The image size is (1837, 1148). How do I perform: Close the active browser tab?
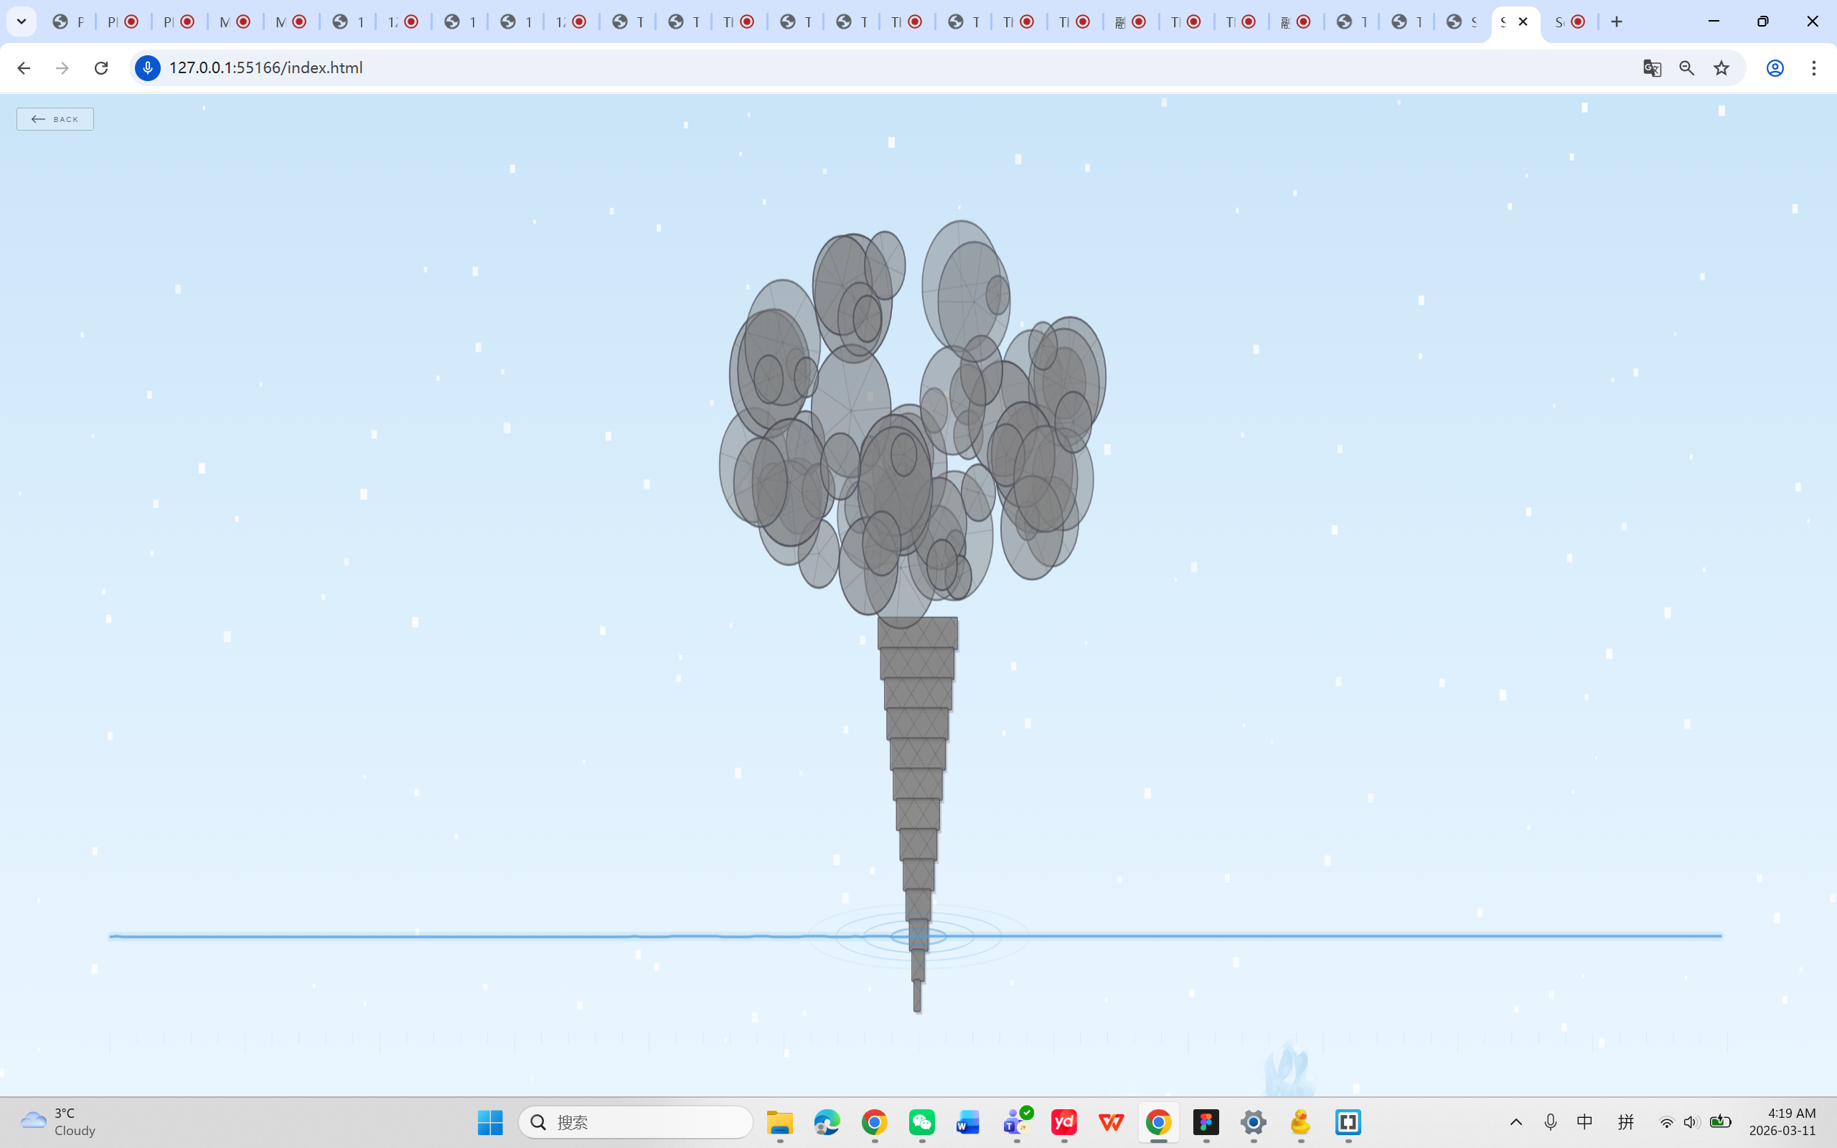[1523, 22]
